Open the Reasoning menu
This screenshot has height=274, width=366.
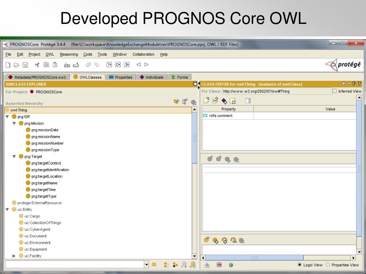coord(69,54)
